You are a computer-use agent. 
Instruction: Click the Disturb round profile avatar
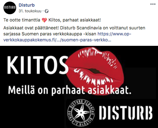pos(10,8)
